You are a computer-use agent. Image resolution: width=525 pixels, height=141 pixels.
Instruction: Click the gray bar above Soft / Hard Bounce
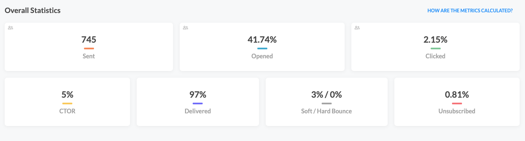[x=327, y=104]
